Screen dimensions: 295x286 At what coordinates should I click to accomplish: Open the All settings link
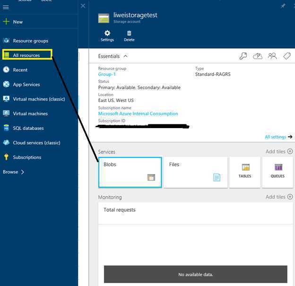pos(278,137)
